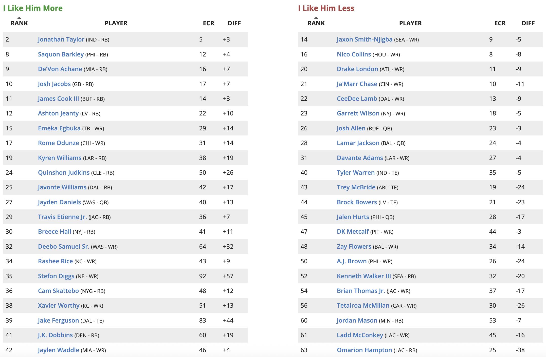Screen dimensions: 546x357
Task: Open the Saquon Barkley link
Action: (x=61, y=54)
